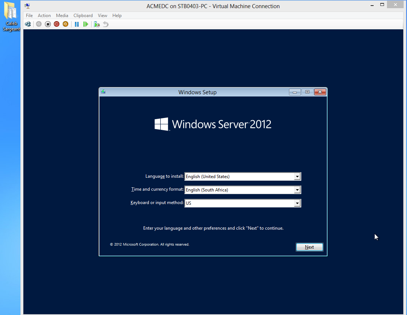Close the Virtual Machine Connection window

[395, 5]
